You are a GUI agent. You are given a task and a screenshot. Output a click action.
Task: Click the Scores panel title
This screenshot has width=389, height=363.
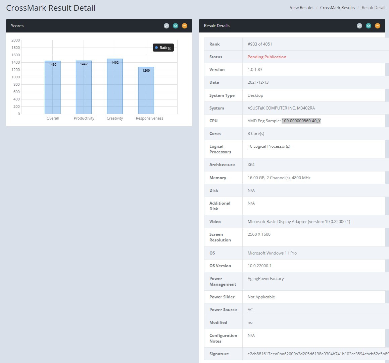(x=17, y=26)
